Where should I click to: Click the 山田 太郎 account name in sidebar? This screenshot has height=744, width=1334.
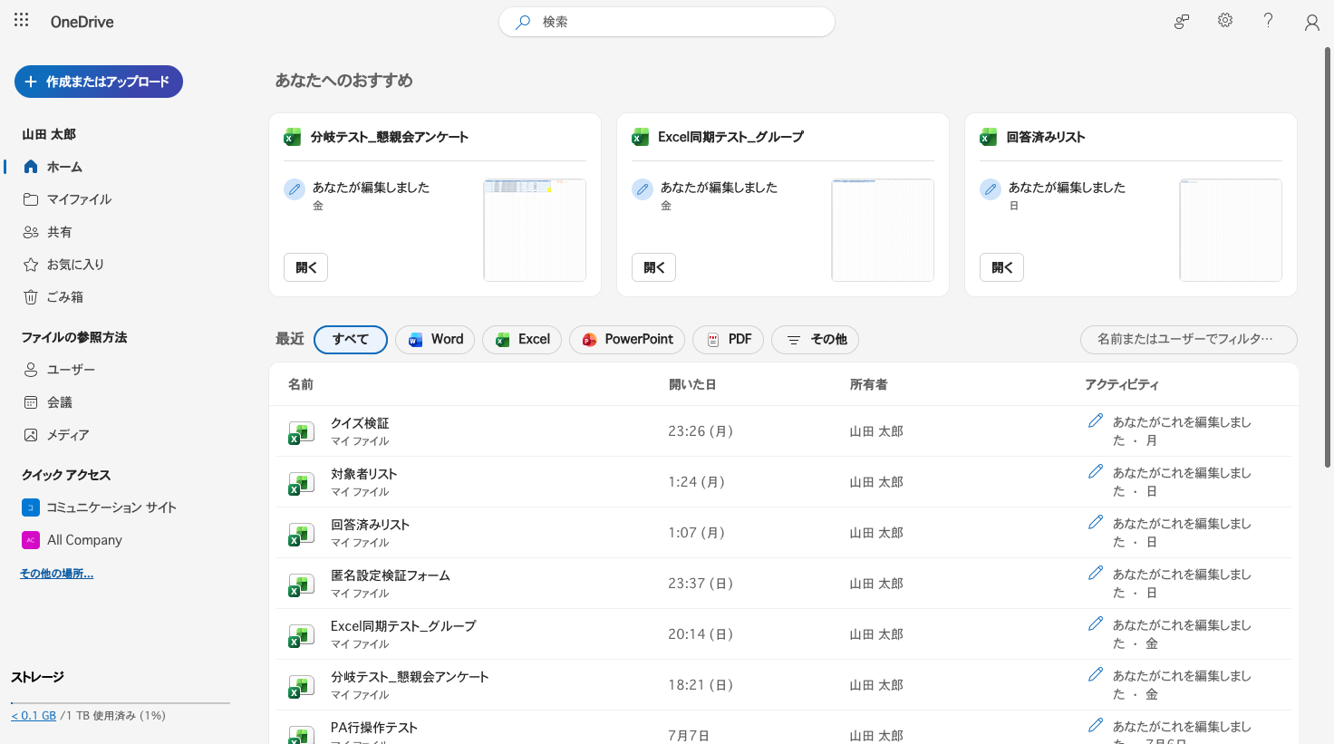49,134
